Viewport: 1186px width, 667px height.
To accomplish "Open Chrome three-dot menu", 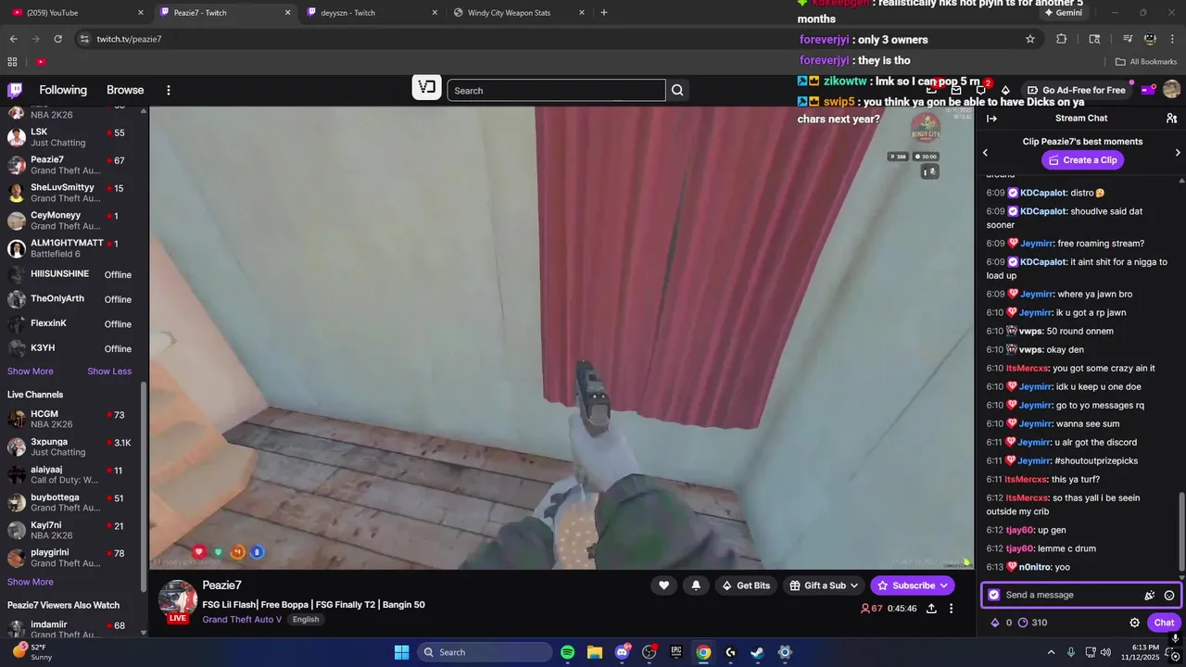I will pyautogui.click(x=1172, y=39).
